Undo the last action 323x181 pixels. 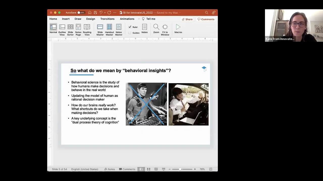[101, 13]
